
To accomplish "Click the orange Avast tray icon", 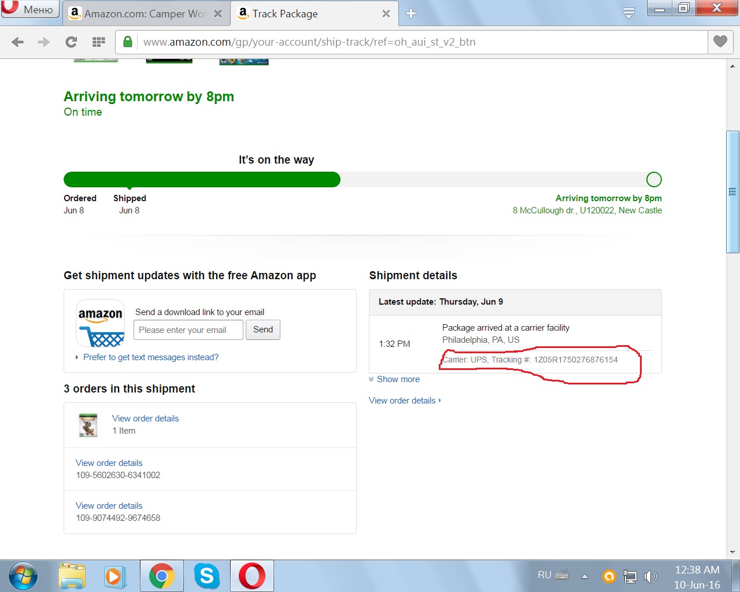I will coord(609,576).
